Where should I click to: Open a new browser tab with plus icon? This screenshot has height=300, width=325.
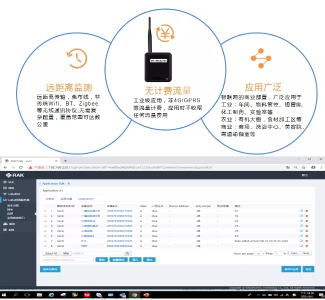coord(65,160)
